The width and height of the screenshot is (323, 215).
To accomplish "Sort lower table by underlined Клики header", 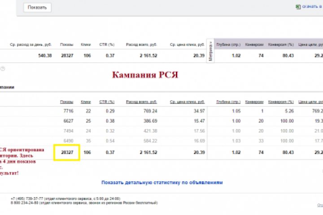I will [86, 102].
